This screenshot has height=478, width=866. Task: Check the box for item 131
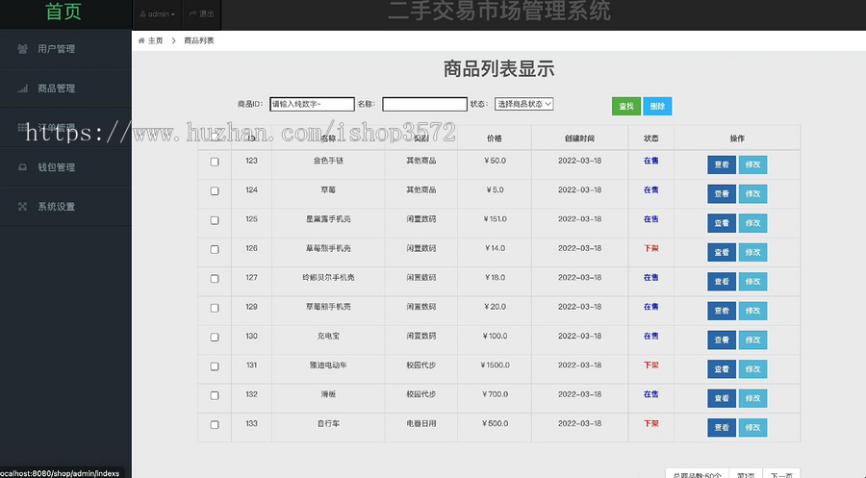click(x=215, y=366)
